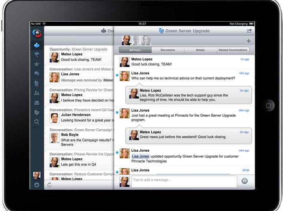Open the settings gear in sidebar
The image size is (283, 211).
point(37,185)
